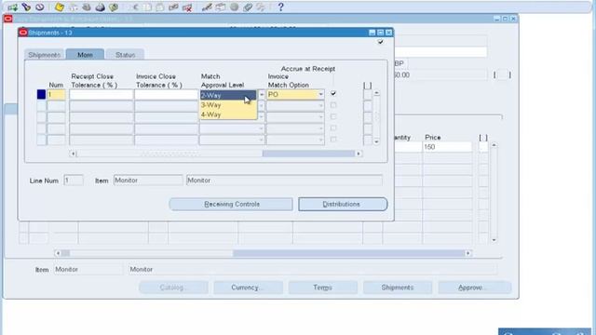Click the Close Form toolbar icon
The width and height of the screenshot is (596, 335).
(114, 7)
